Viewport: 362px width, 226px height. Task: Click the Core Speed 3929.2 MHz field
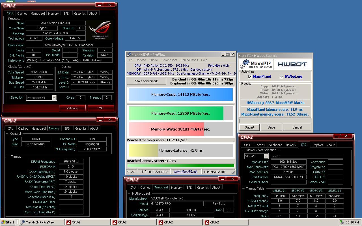click(40, 72)
